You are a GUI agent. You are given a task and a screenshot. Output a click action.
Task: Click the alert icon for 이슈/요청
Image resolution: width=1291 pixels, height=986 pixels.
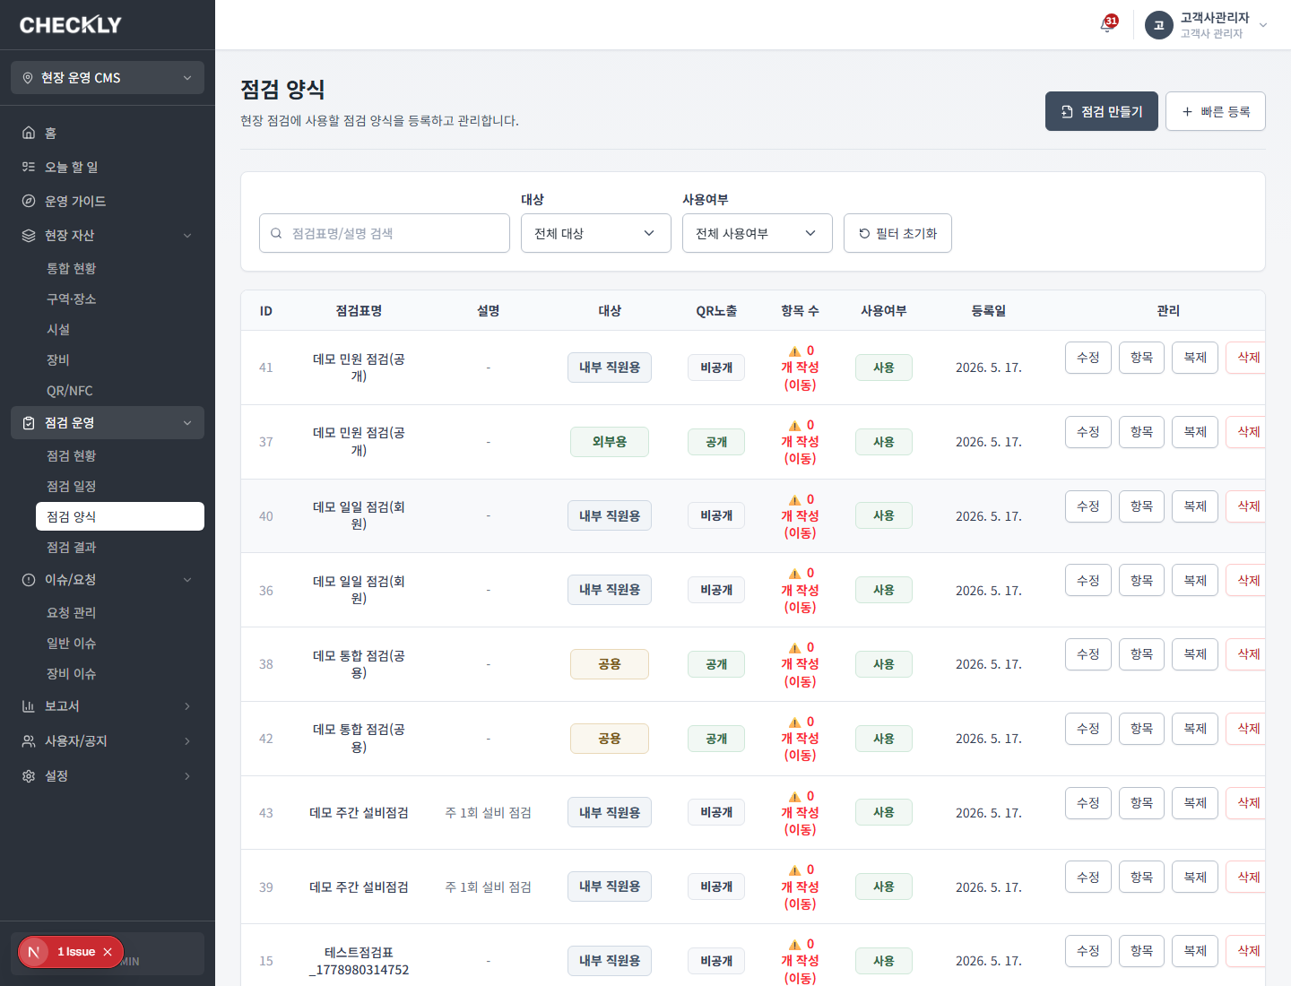29,580
